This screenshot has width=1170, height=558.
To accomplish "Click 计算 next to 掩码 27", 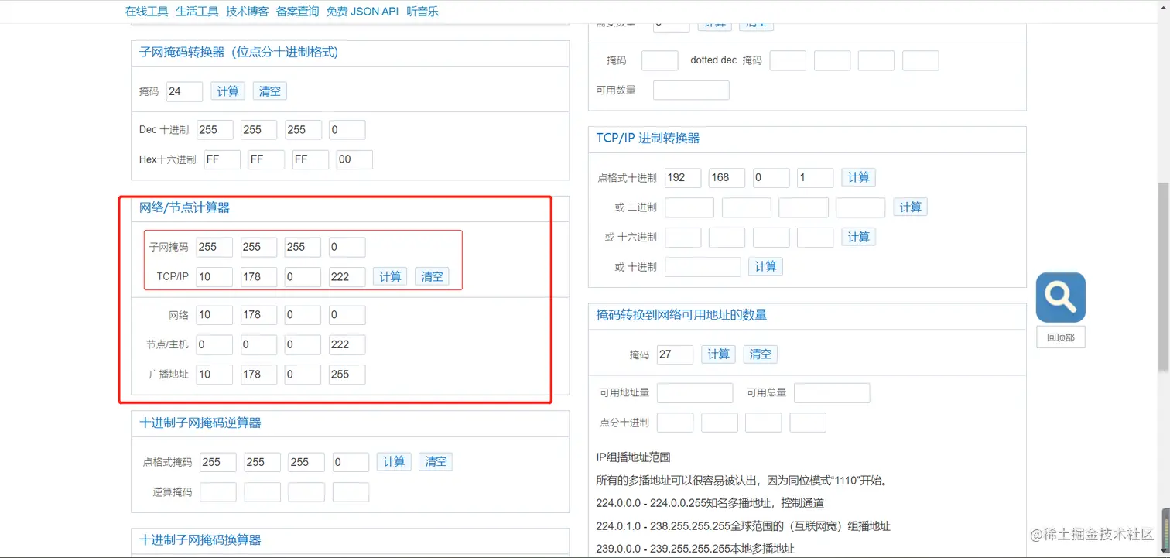I will 718,354.
